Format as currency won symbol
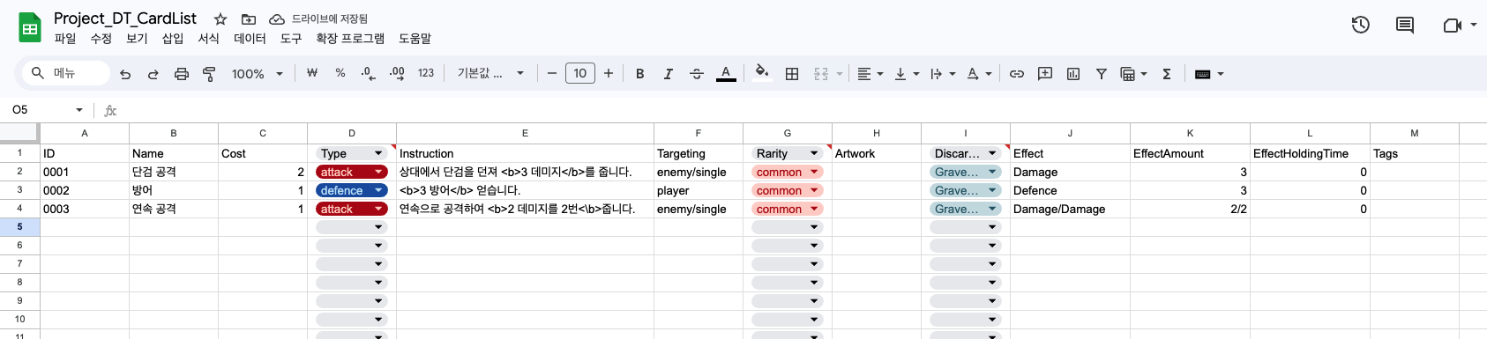1487x339 pixels. click(311, 73)
